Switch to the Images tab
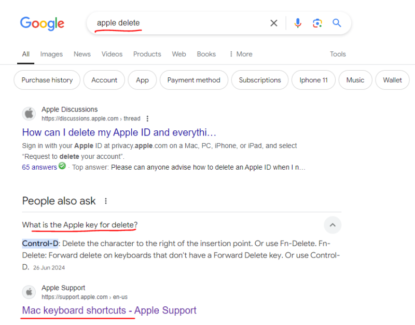 pos(51,54)
